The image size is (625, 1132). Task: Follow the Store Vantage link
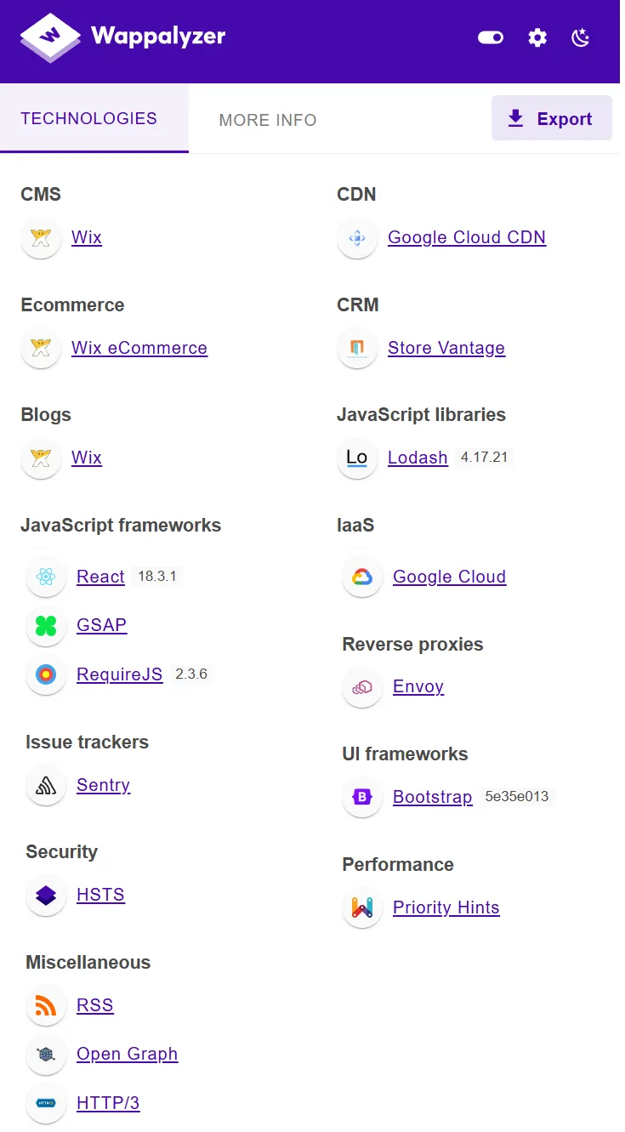point(446,348)
